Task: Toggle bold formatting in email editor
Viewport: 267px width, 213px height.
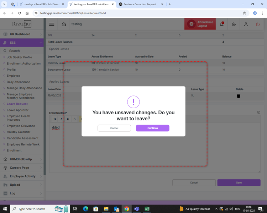Action: tap(54, 119)
